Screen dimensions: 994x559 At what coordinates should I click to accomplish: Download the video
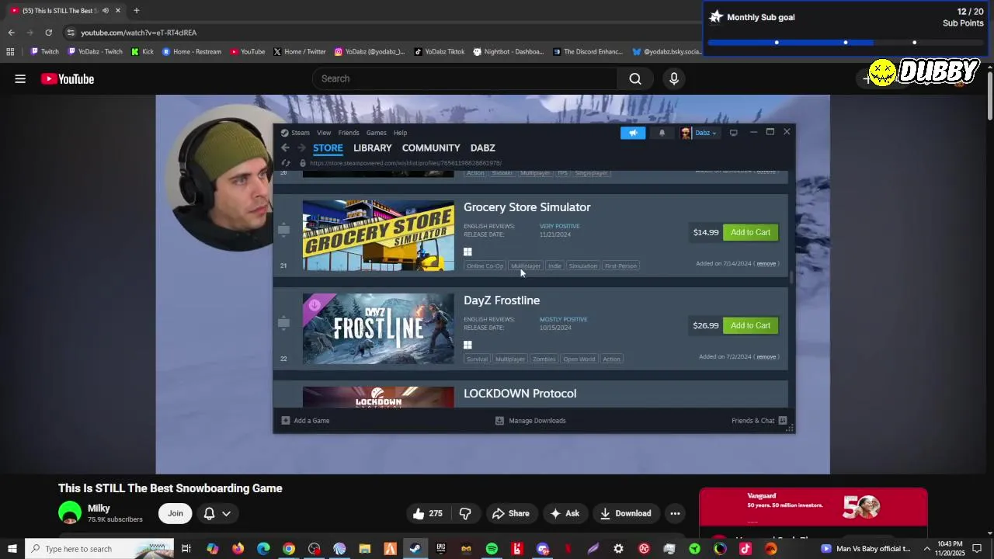[624, 513]
